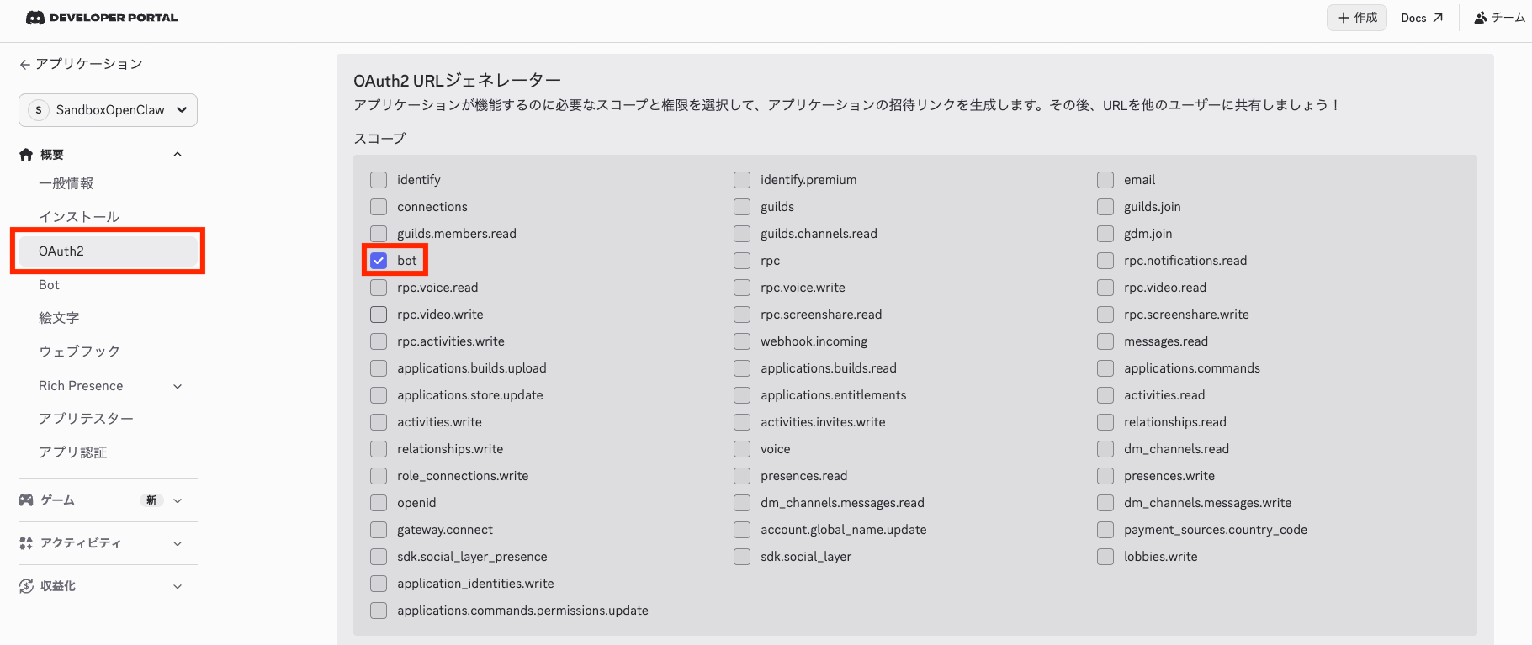Click the team people icon in header
The height and width of the screenshot is (645, 1532).
click(x=1481, y=18)
